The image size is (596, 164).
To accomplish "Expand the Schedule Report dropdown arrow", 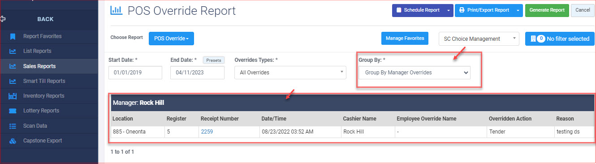I will [449, 10].
